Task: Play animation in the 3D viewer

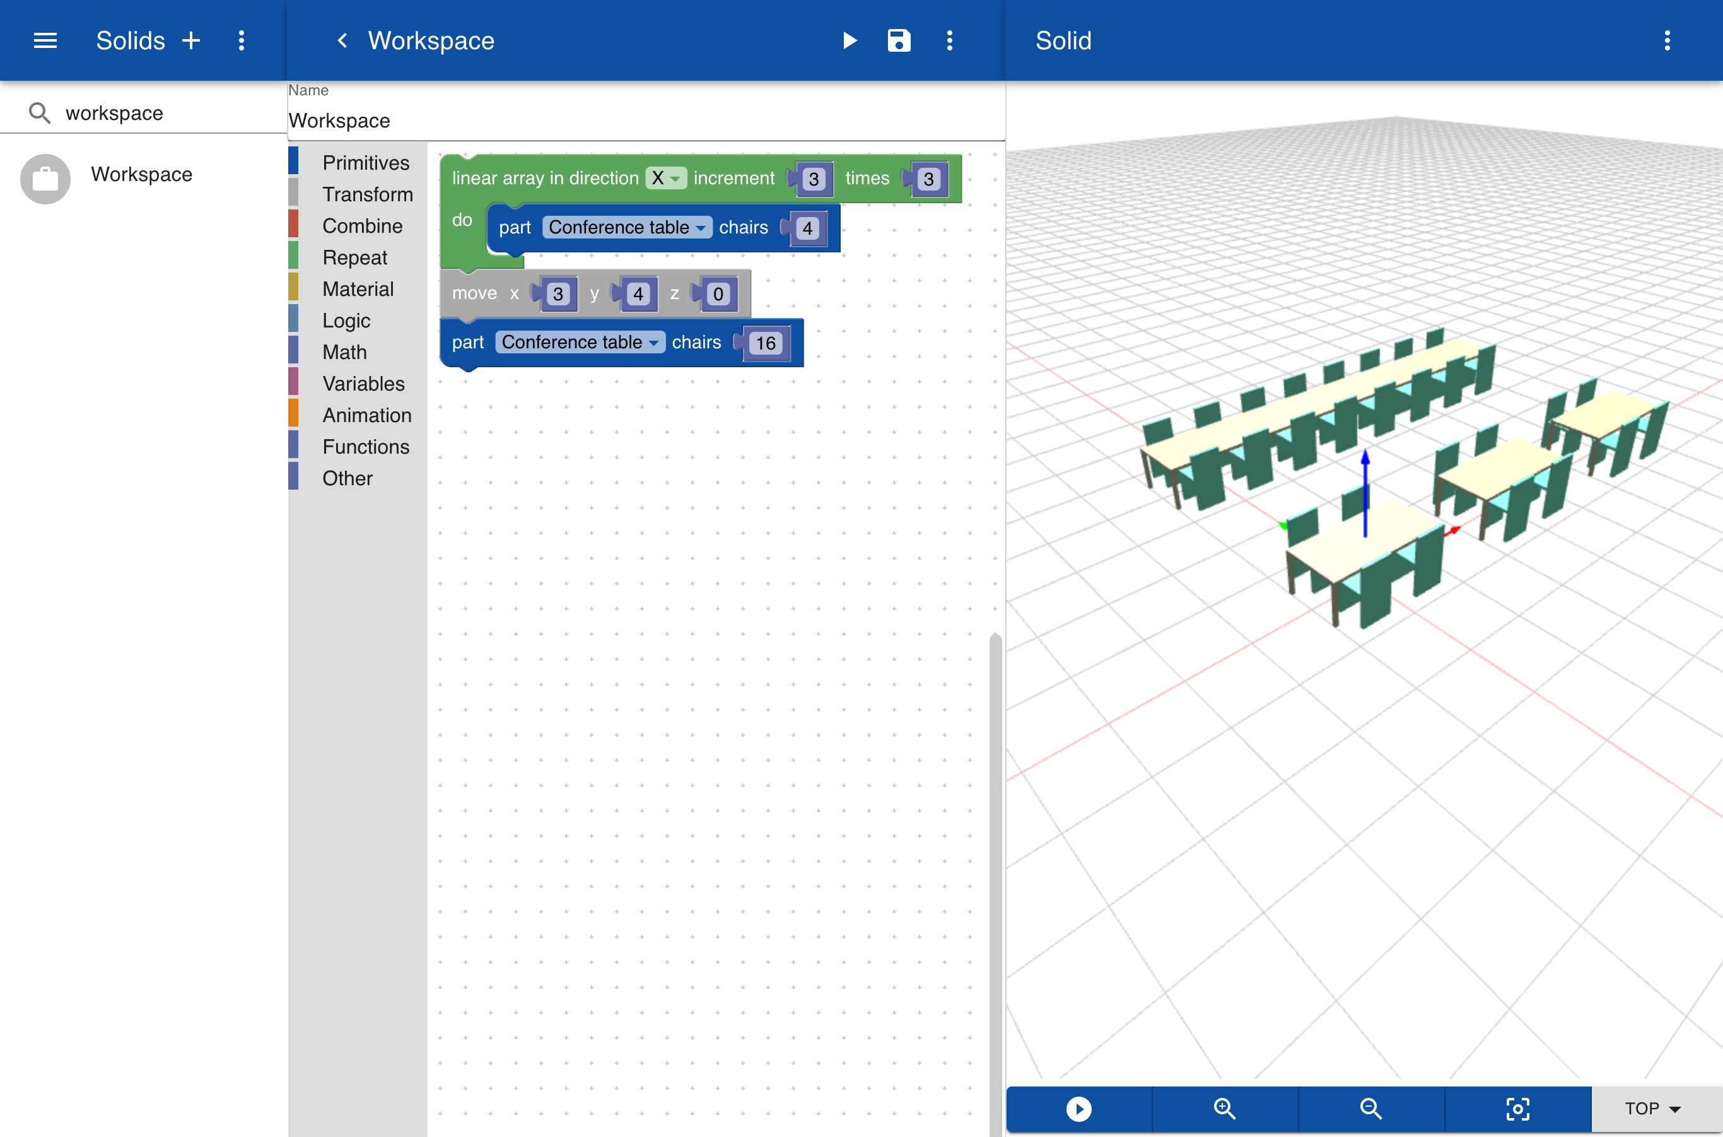Action: pyautogui.click(x=1078, y=1109)
